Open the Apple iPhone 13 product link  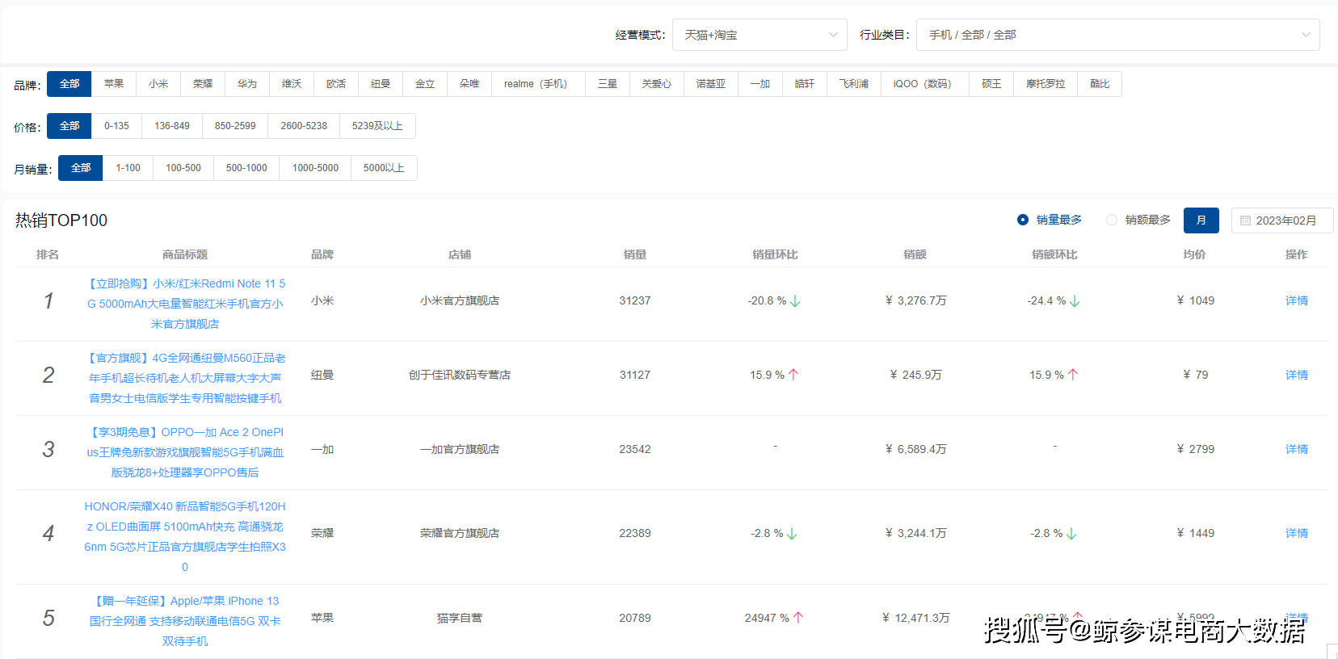click(185, 621)
